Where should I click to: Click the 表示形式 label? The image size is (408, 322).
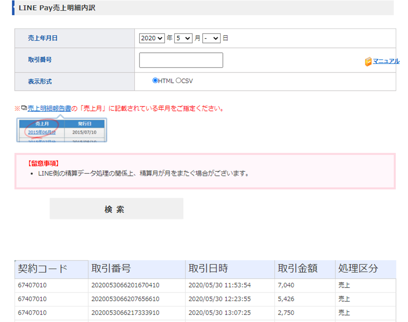(40, 81)
